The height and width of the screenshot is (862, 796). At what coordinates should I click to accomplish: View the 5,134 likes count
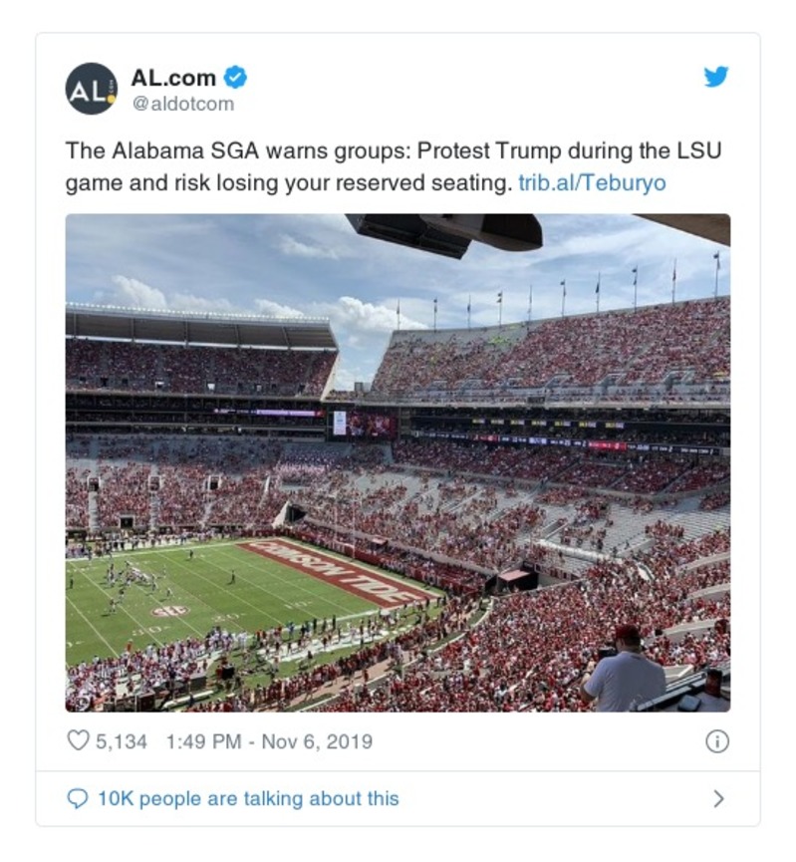point(122,741)
